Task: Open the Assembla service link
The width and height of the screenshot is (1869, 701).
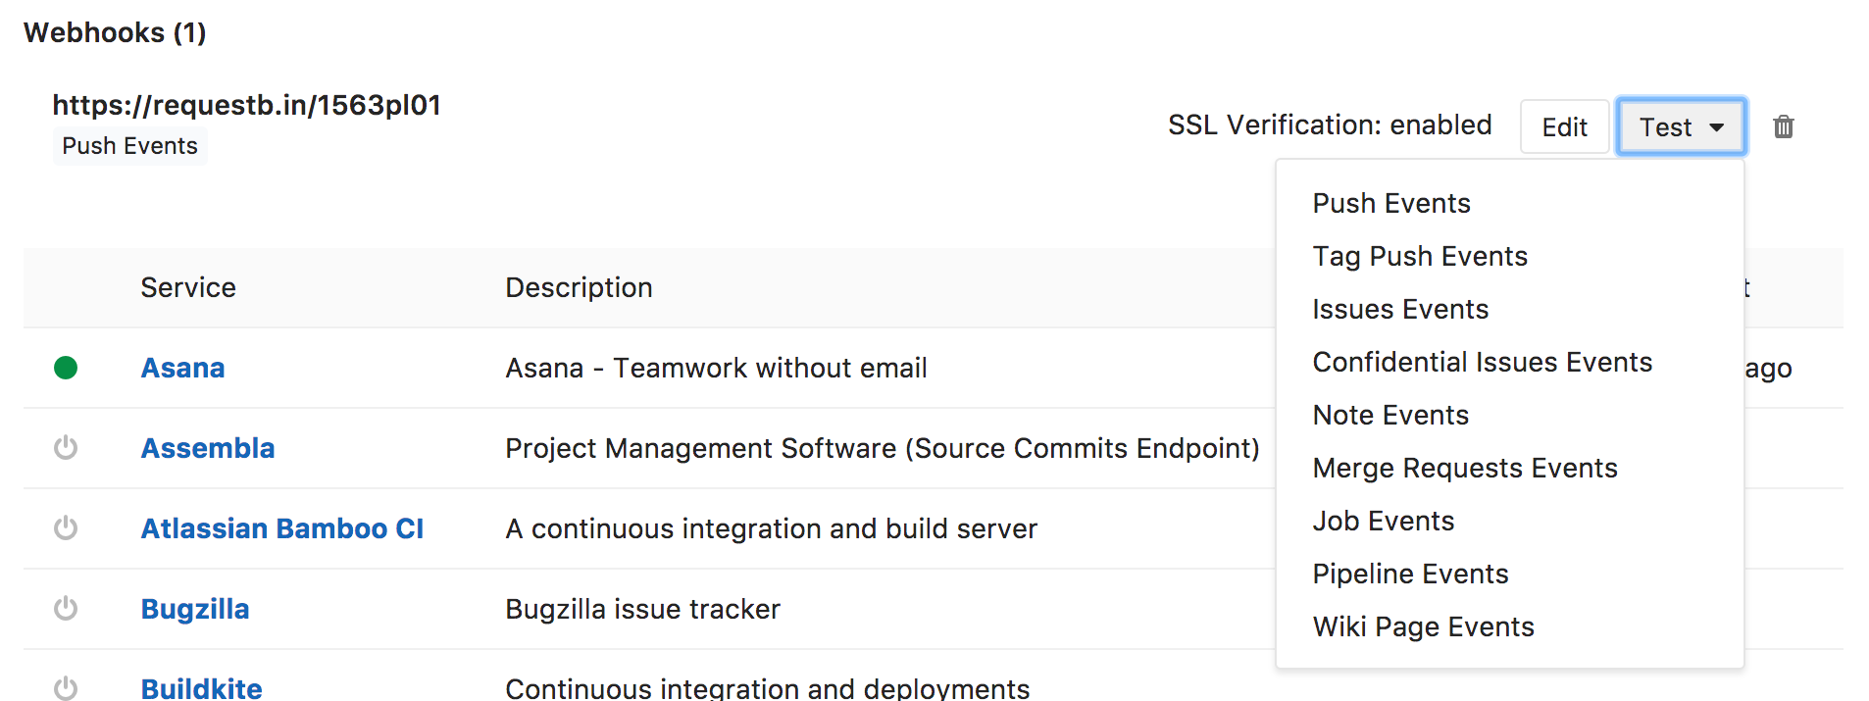Action: point(208,448)
